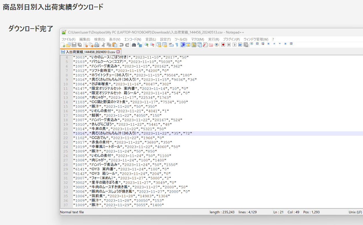Image resolution: width=363 pixels, height=225 pixels.
Task: Click the Save All toolbar icon
Action: point(80,45)
